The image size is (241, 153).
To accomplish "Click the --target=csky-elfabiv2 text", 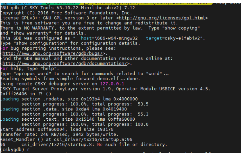I will tap(172, 38).
